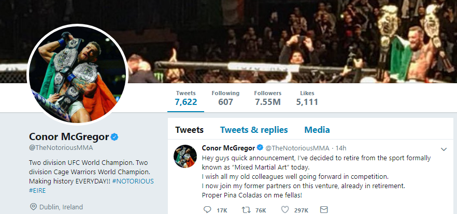Click the @TheNotoriousMMA handle in tweet header
The width and height of the screenshot is (457, 214).
(297, 148)
